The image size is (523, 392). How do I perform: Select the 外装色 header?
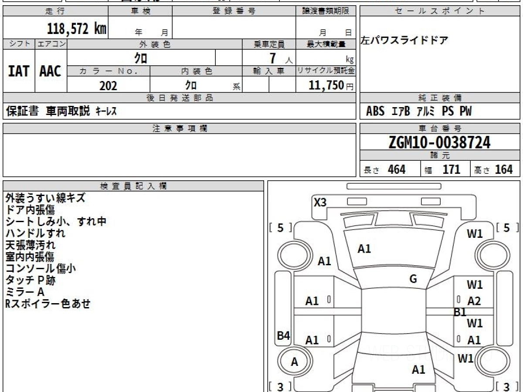pyautogui.click(x=155, y=44)
